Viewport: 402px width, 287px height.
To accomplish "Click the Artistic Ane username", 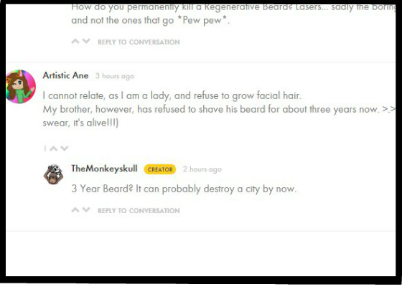I will pyautogui.click(x=65, y=75).
